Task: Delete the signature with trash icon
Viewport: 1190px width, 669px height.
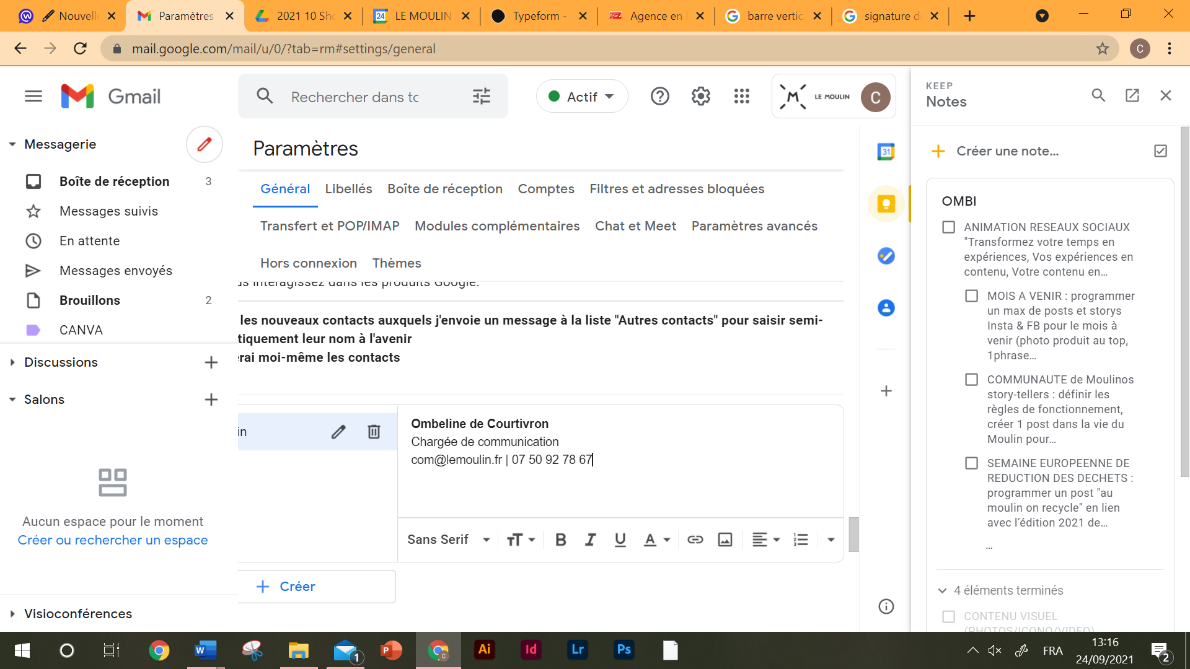Action: click(x=374, y=432)
